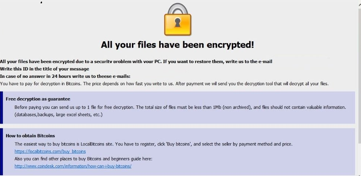Screen dimensions: 361x176
Task: Click the golden padlock icon
Action: click(x=178, y=20)
